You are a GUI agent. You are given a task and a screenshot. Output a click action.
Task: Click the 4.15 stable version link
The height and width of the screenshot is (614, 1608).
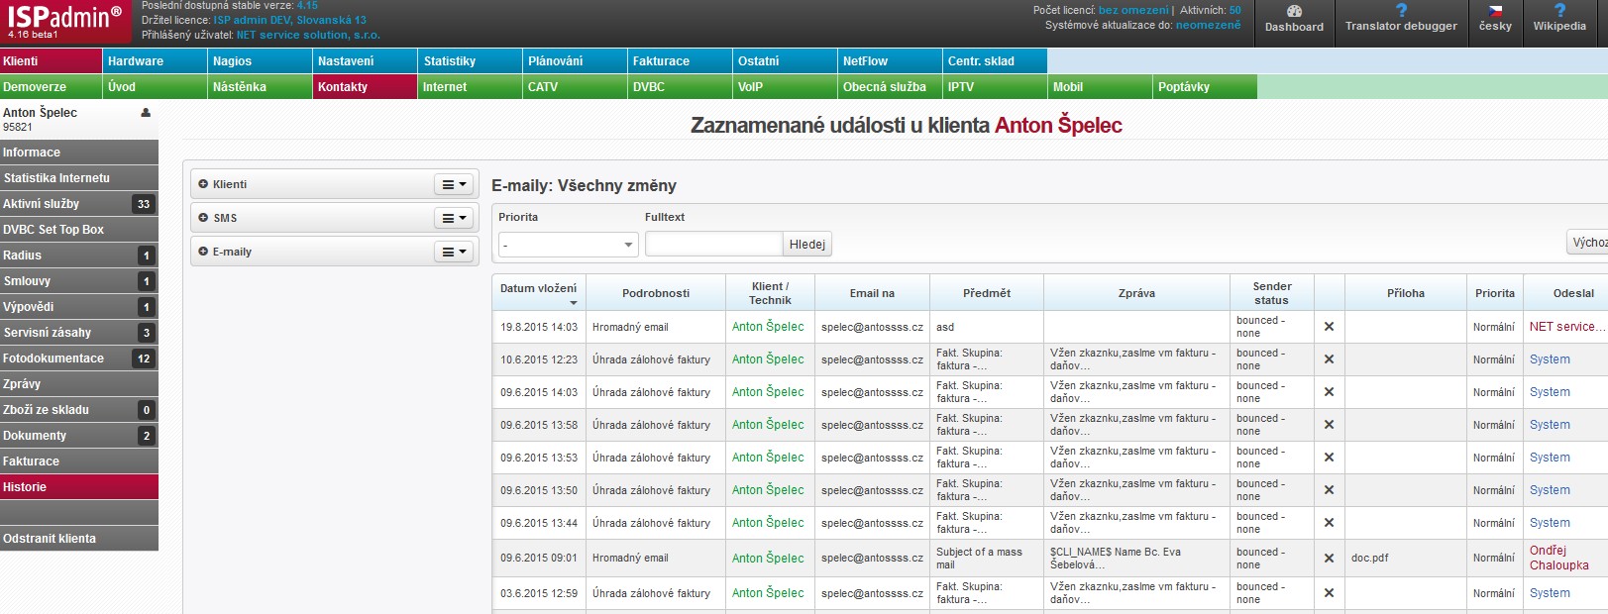click(x=307, y=6)
